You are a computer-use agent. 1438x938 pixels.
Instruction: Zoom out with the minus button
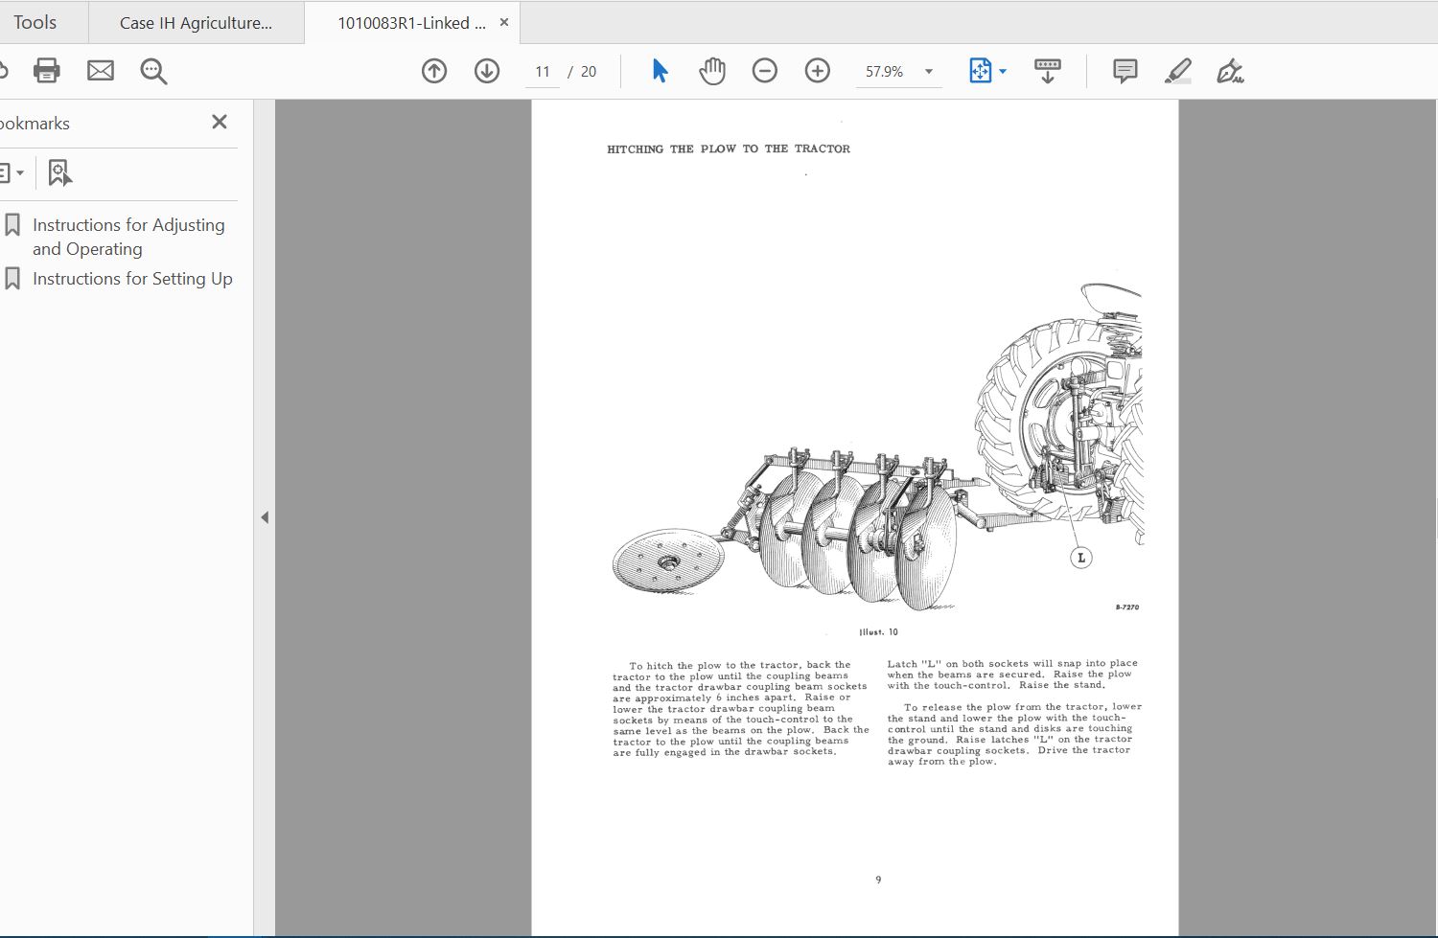[765, 71]
